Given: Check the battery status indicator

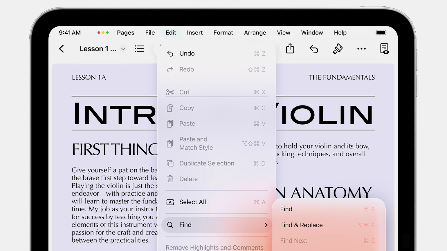Looking at the screenshot, I should click(x=381, y=32).
